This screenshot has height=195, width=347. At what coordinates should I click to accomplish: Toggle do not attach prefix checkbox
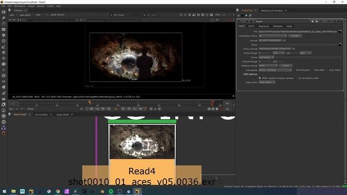[297, 78]
